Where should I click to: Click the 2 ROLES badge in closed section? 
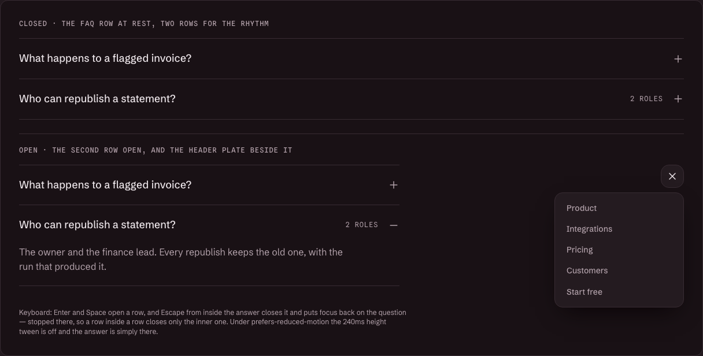pyautogui.click(x=646, y=99)
